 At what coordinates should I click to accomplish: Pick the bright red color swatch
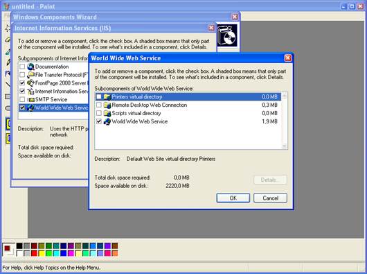[34, 253]
